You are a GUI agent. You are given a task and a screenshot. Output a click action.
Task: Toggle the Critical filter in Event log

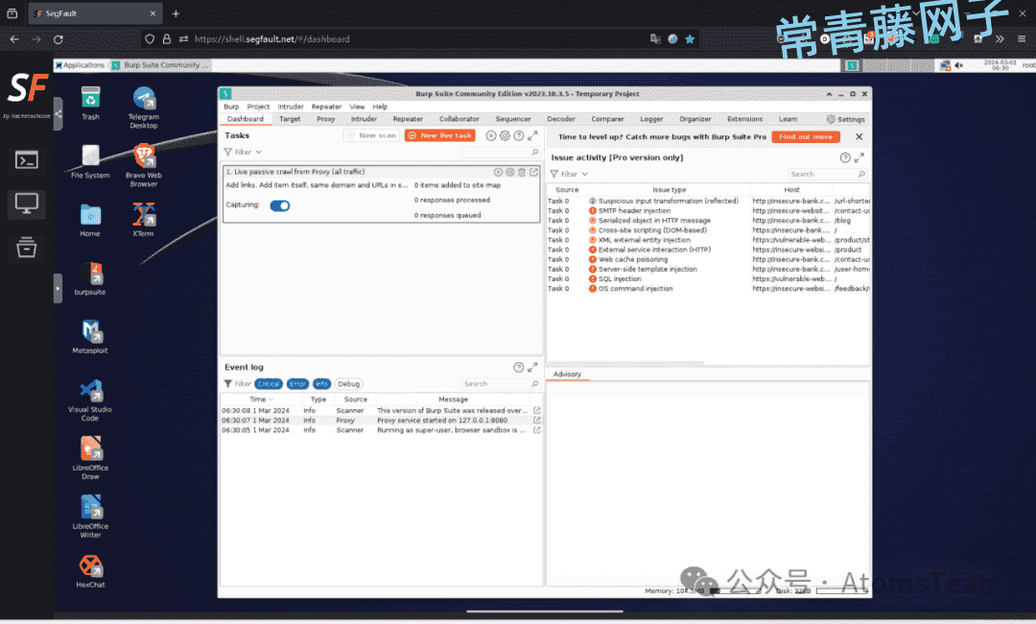pos(269,384)
